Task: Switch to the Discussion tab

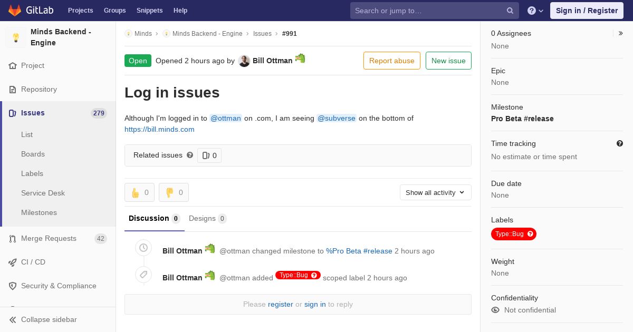Action: (155, 219)
